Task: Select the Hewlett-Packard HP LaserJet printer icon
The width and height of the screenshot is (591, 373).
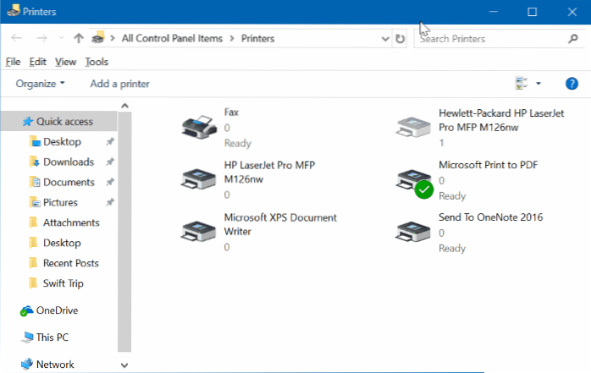Action: click(413, 126)
